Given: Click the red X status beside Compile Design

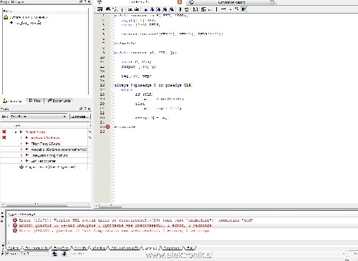Looking at the screenshot, I should point(4,132).
